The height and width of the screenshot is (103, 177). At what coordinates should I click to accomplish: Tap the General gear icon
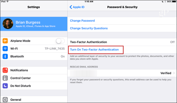click(5, 100)
